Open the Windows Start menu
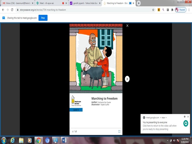This screenshot has height=144, width=192. pyautogui.click(x=4, y=140)
